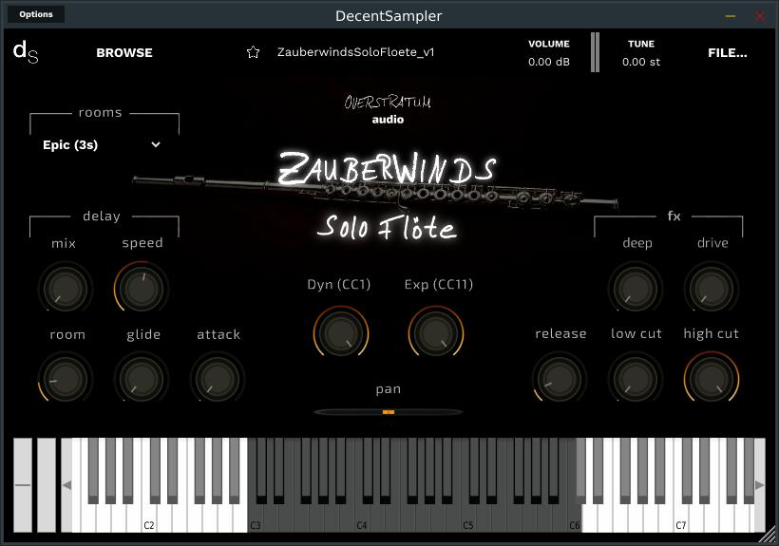The image size is (779, 546).
Task: Open the FILE... menu
Action: (x=728, y=52)
